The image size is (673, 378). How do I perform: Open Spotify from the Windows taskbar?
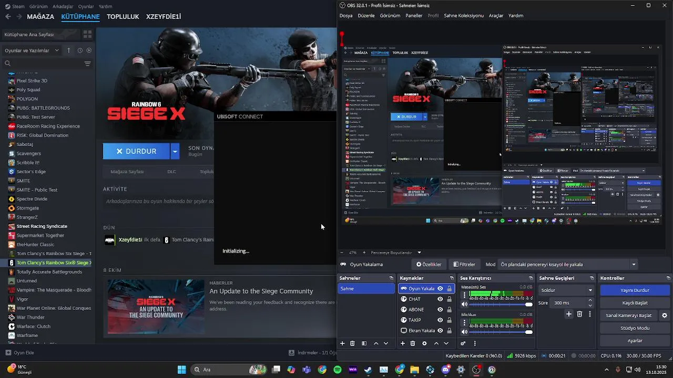pyautogui.click(x=338, y=370)
